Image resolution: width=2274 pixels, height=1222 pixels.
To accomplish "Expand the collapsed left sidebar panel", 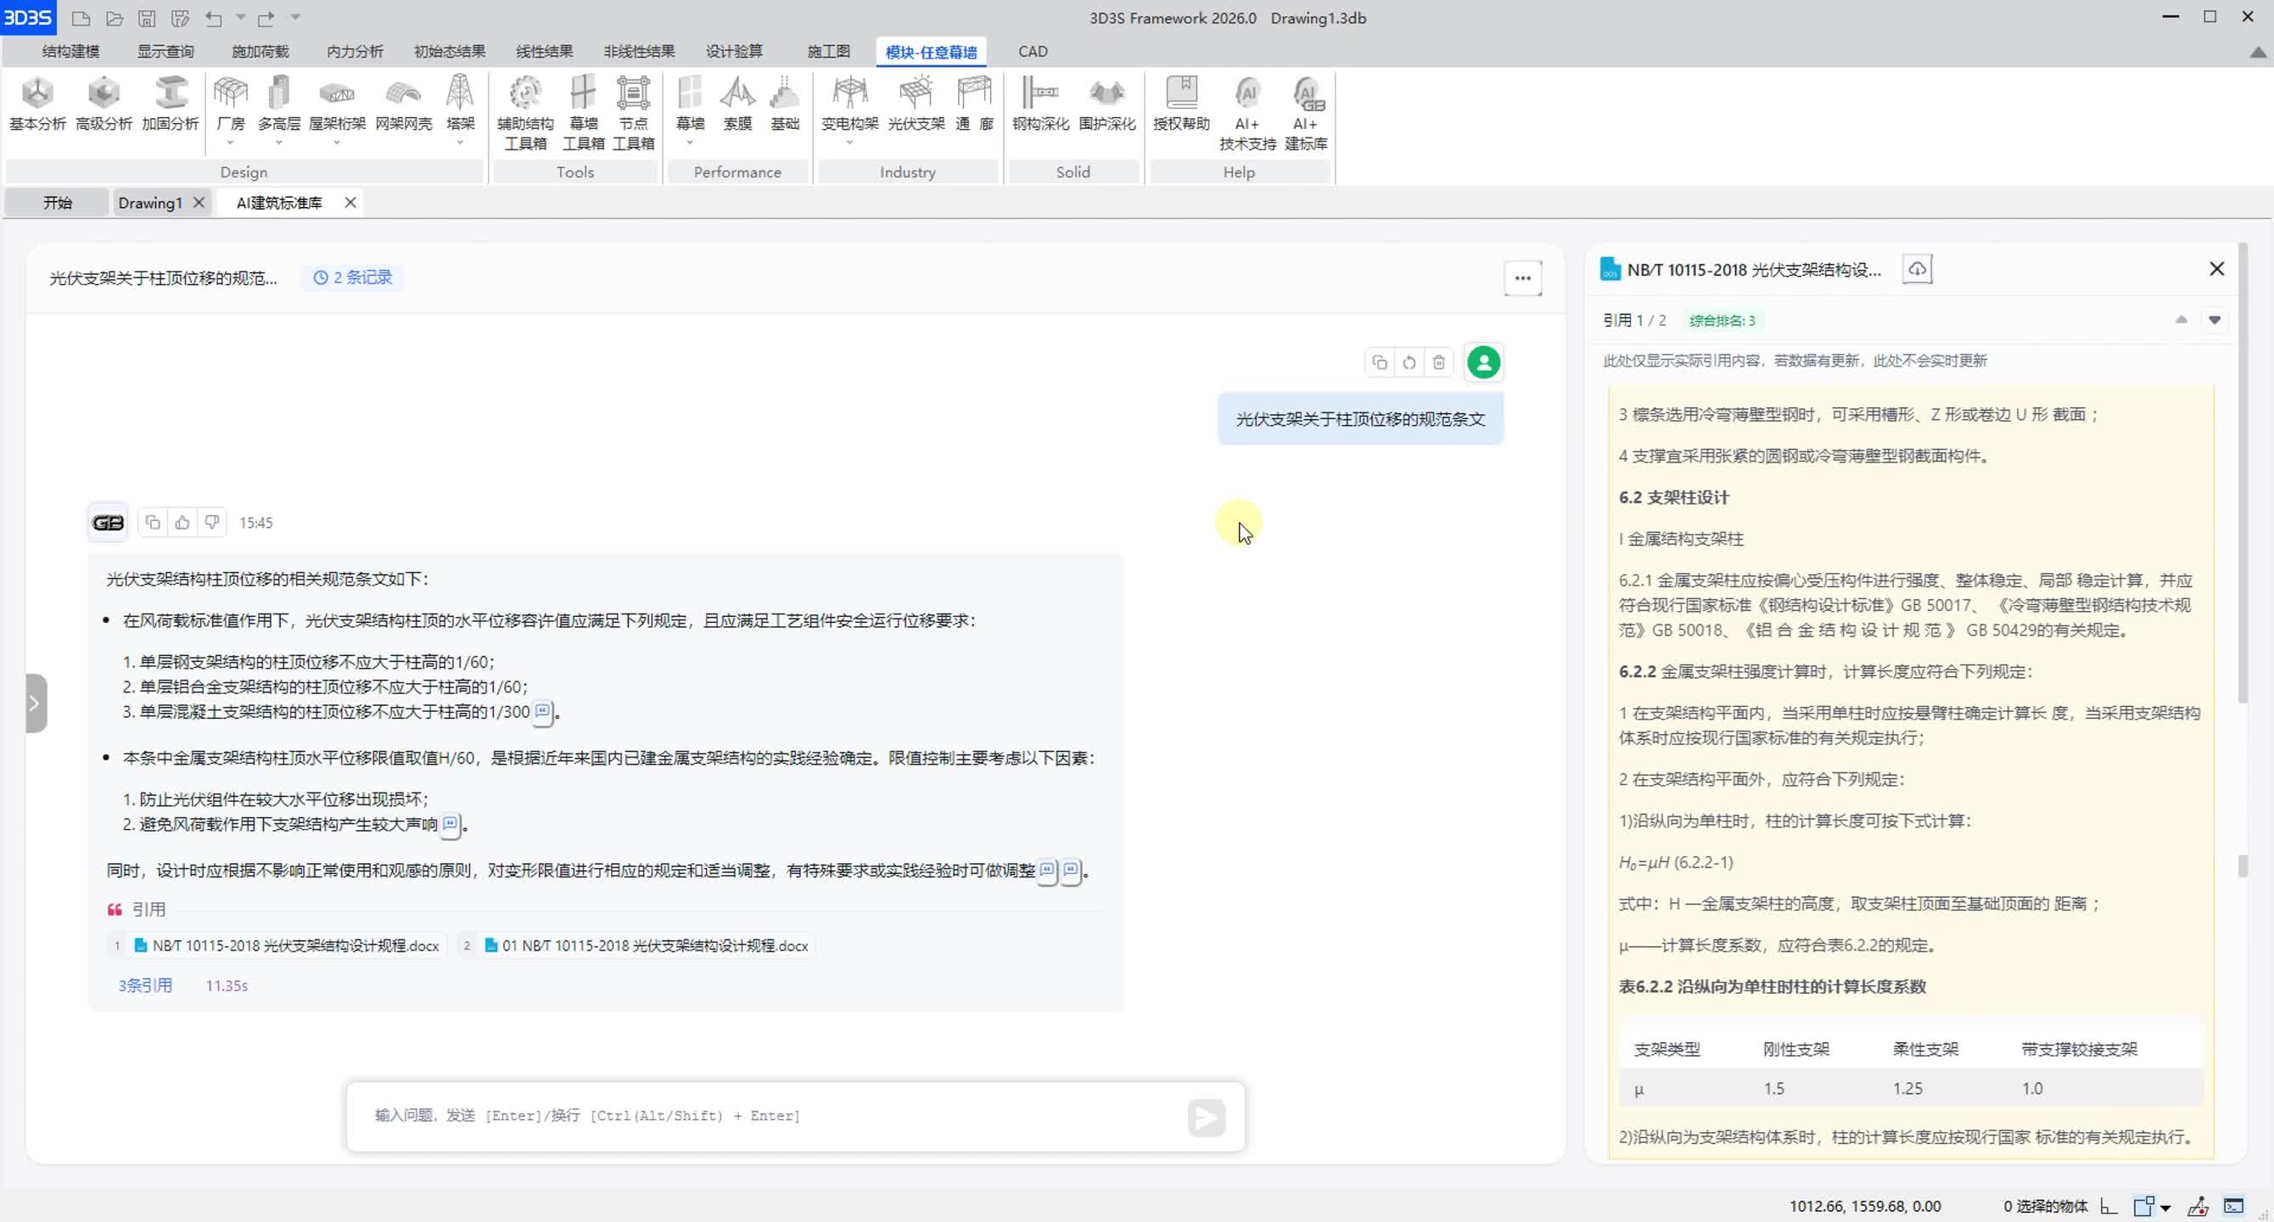I will (35, 703).
